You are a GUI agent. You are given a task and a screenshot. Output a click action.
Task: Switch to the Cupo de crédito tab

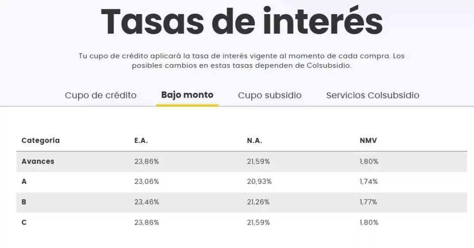[100, 95]
